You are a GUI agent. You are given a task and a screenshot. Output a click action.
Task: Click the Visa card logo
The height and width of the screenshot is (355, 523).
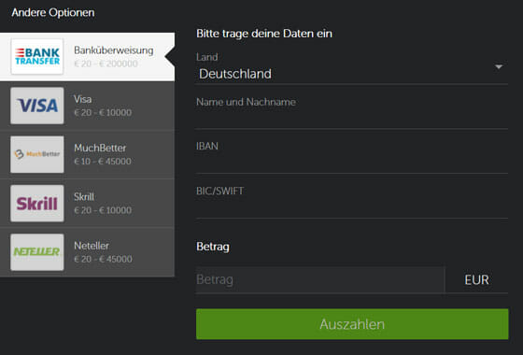(37, 106)
